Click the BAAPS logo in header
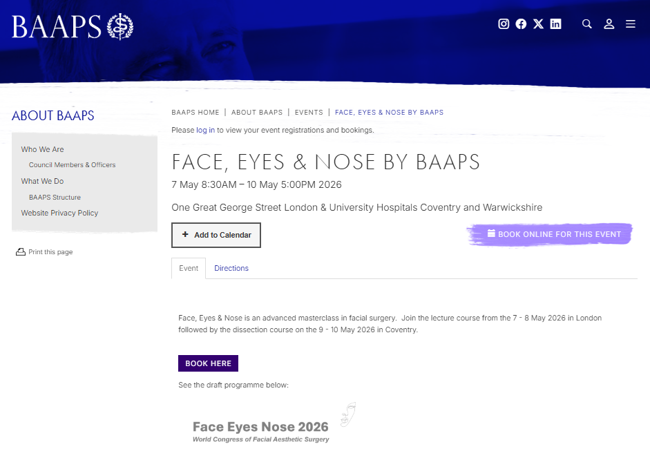This screenshot has width=650, height=449. pyautogui.click(x=73, y=26)
